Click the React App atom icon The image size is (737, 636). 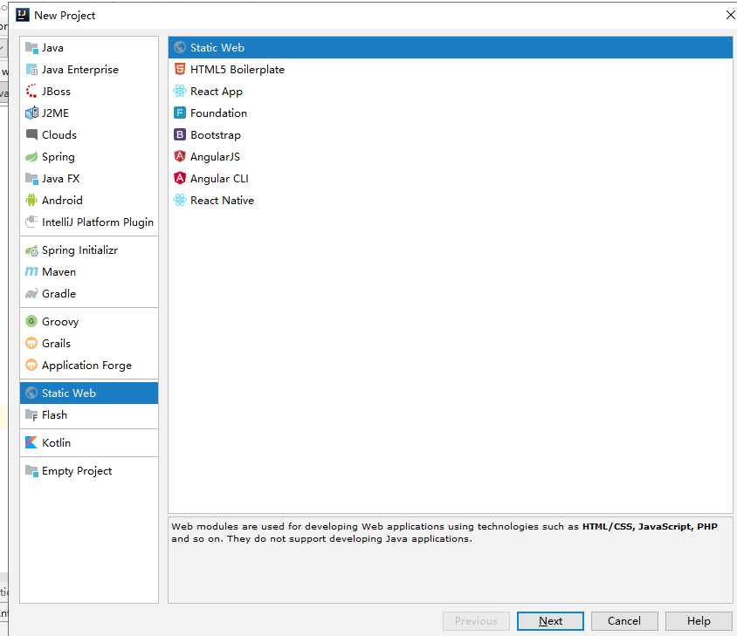pos(180,91)
